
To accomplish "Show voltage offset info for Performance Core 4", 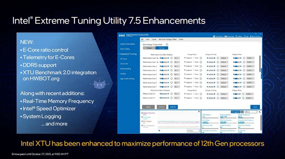I will (x=244, y=74).
